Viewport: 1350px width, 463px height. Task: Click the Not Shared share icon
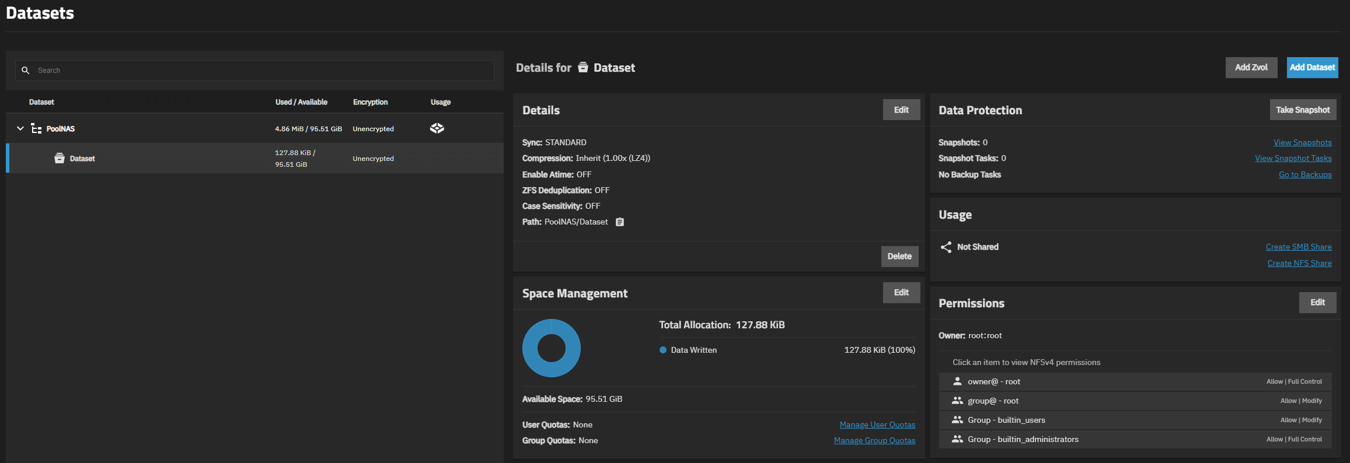click(x=946, y=247)
